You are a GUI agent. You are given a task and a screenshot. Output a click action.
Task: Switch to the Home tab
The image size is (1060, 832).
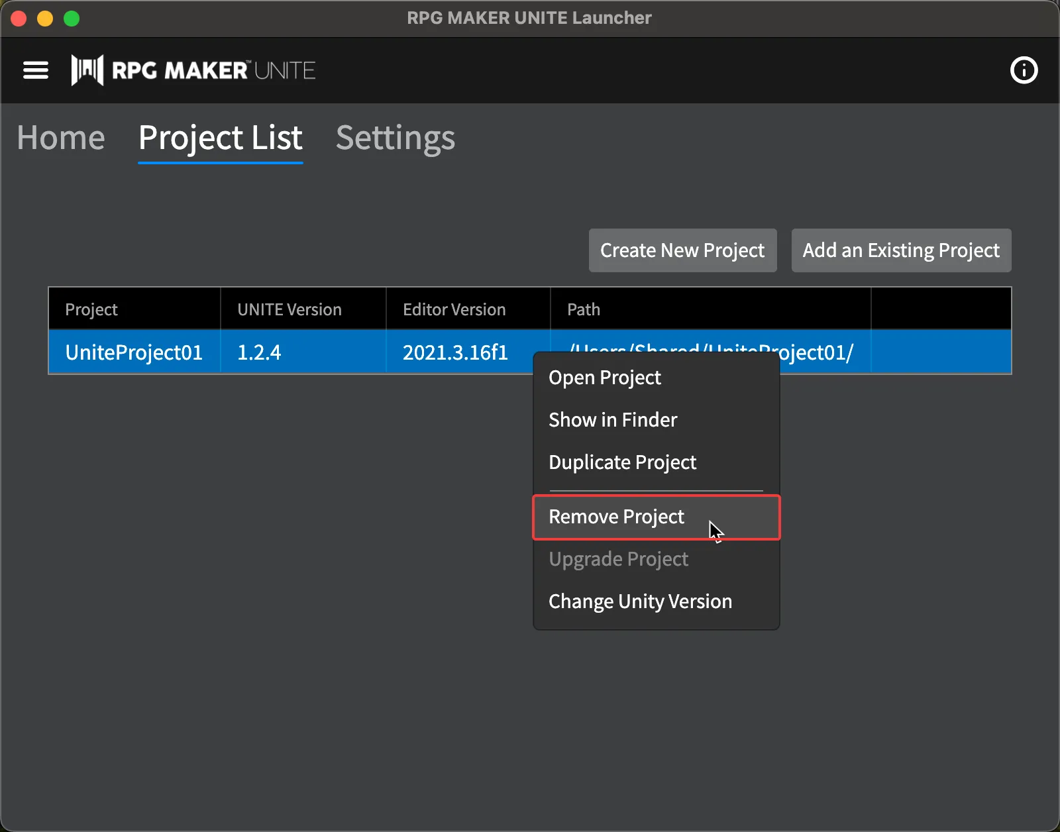61,138
